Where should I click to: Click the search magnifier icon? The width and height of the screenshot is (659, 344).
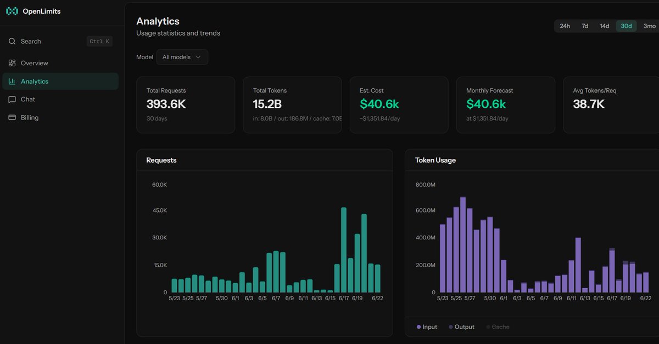[12, 41]
